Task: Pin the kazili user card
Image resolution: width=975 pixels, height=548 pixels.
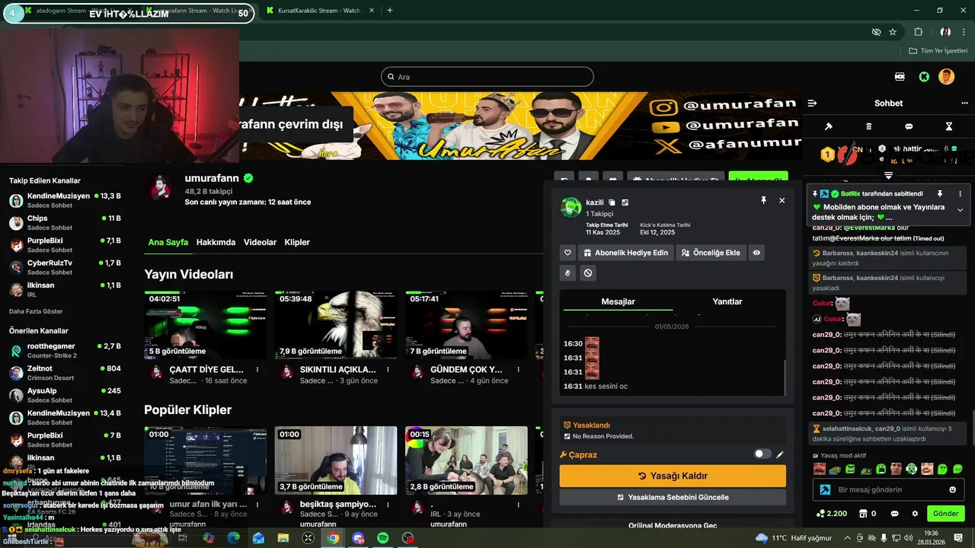Action: coord(763,200)
